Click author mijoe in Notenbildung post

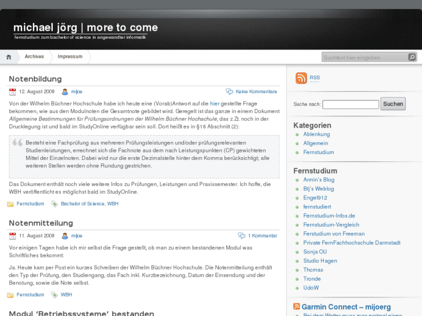pyautogui.click(x=77, y=92)
